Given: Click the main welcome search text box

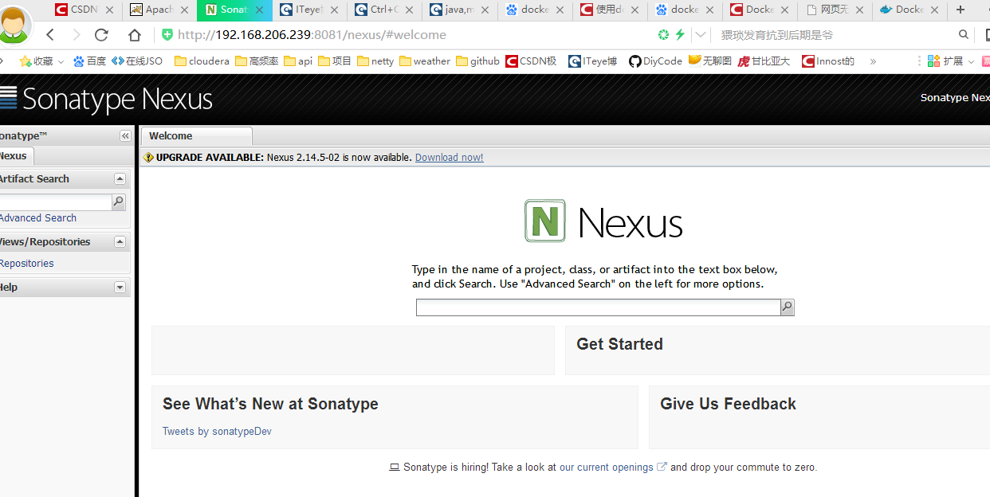Looking at the screenshot, I should [x=598, y=307].
